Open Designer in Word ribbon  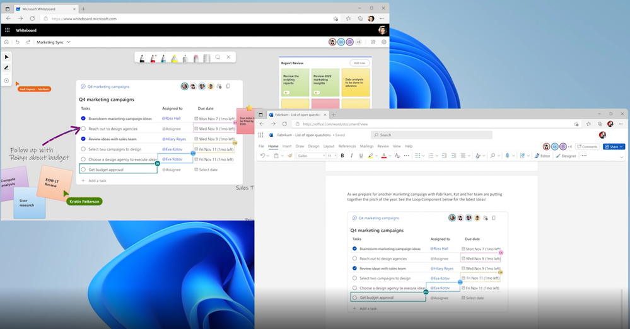566,156
